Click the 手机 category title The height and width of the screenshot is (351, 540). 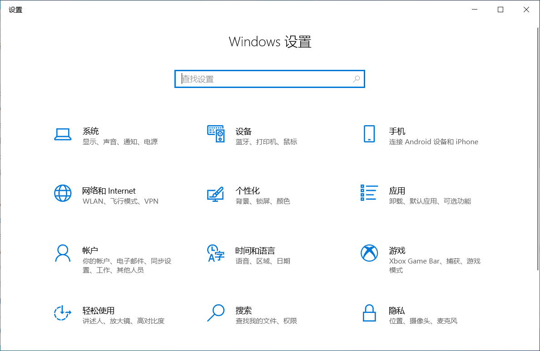[x=397, y=132]
